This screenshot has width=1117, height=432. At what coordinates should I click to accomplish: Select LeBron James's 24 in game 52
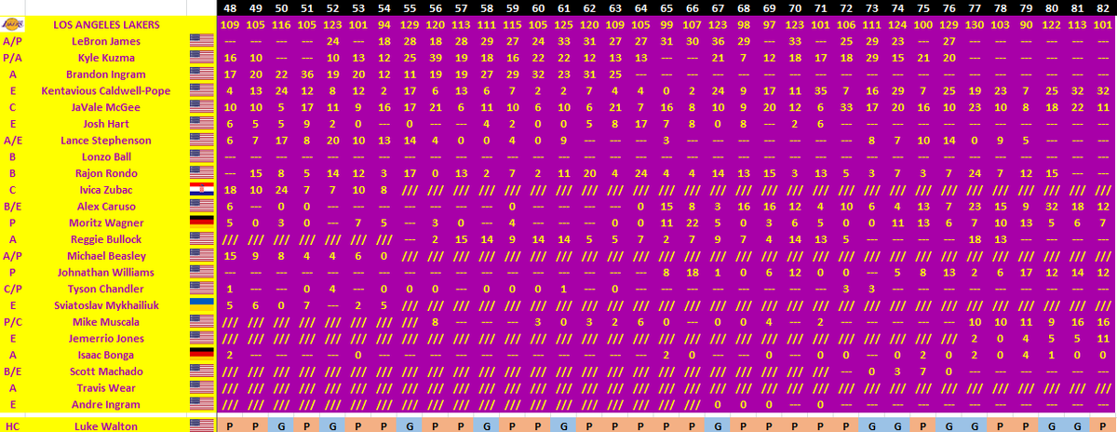click(333, 41)
